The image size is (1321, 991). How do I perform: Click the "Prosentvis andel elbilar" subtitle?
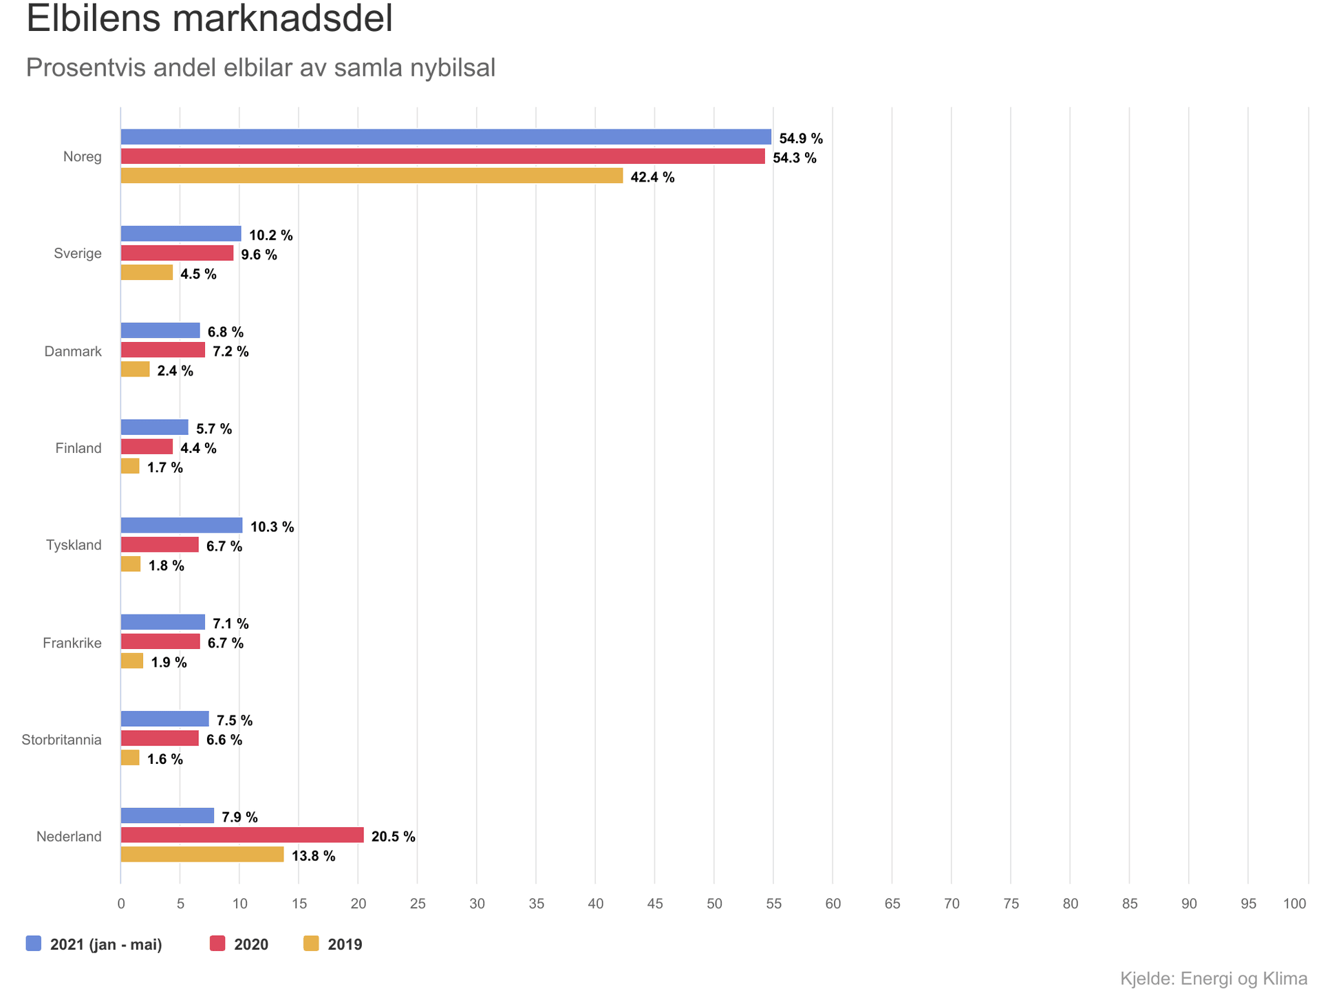261,67
